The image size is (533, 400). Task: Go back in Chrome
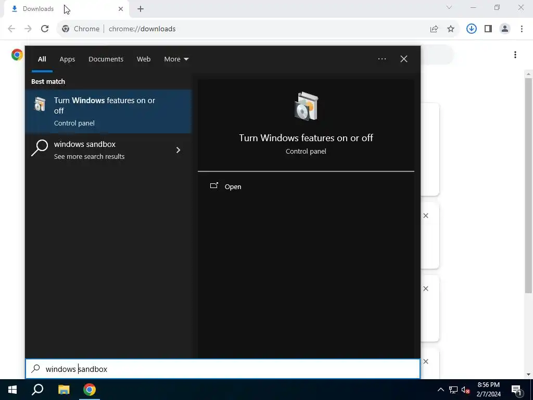pos(11,29)
